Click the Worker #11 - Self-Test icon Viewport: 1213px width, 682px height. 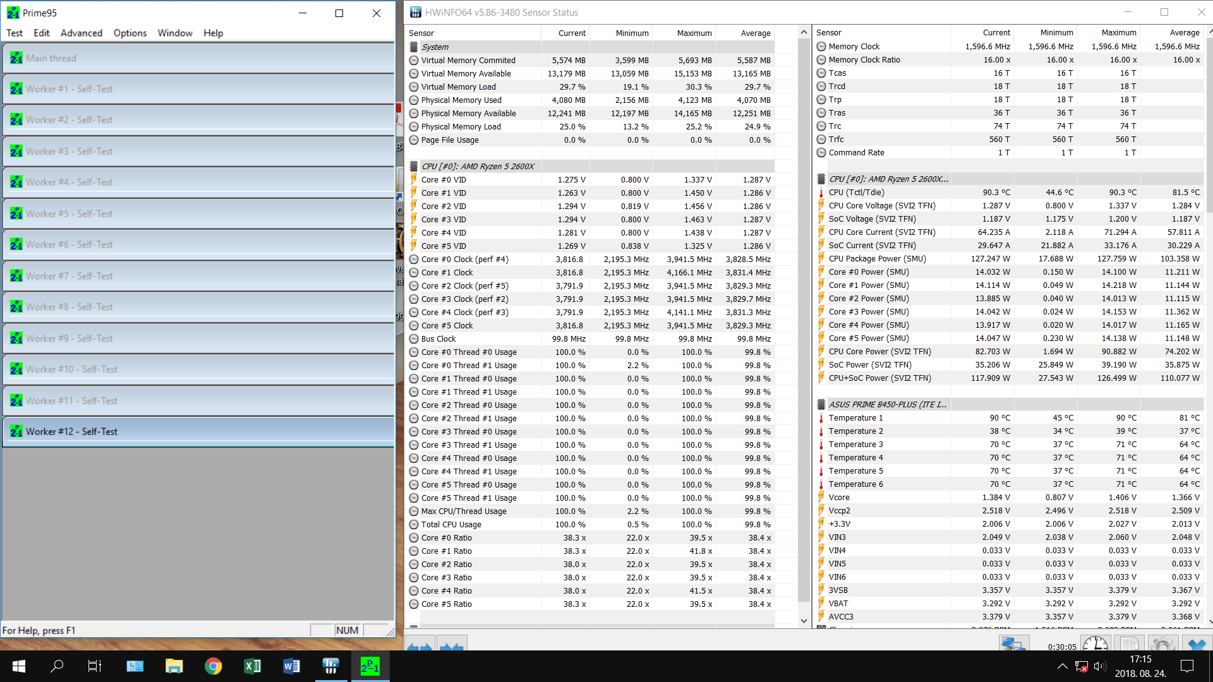click(16, 401)
